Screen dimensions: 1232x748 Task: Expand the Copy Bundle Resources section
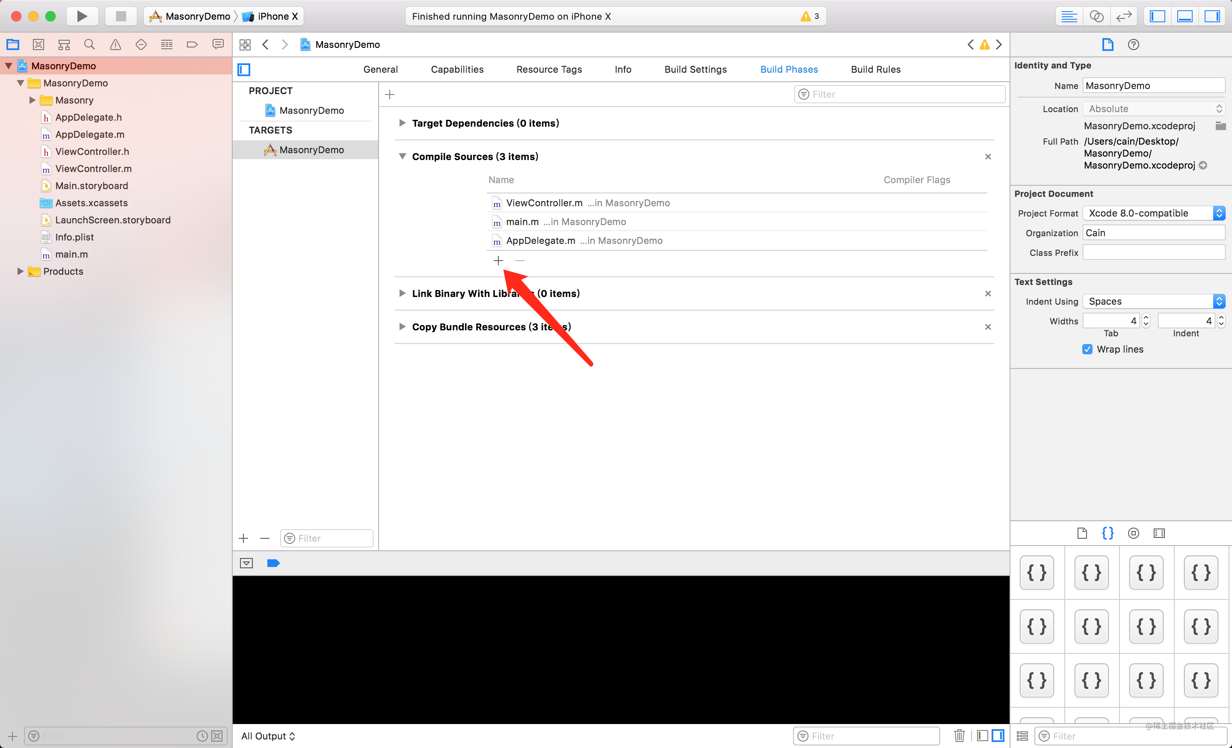pos(401,327)
